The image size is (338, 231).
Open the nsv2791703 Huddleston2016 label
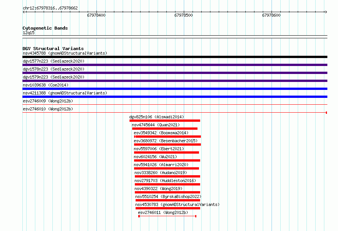point(165,181)
